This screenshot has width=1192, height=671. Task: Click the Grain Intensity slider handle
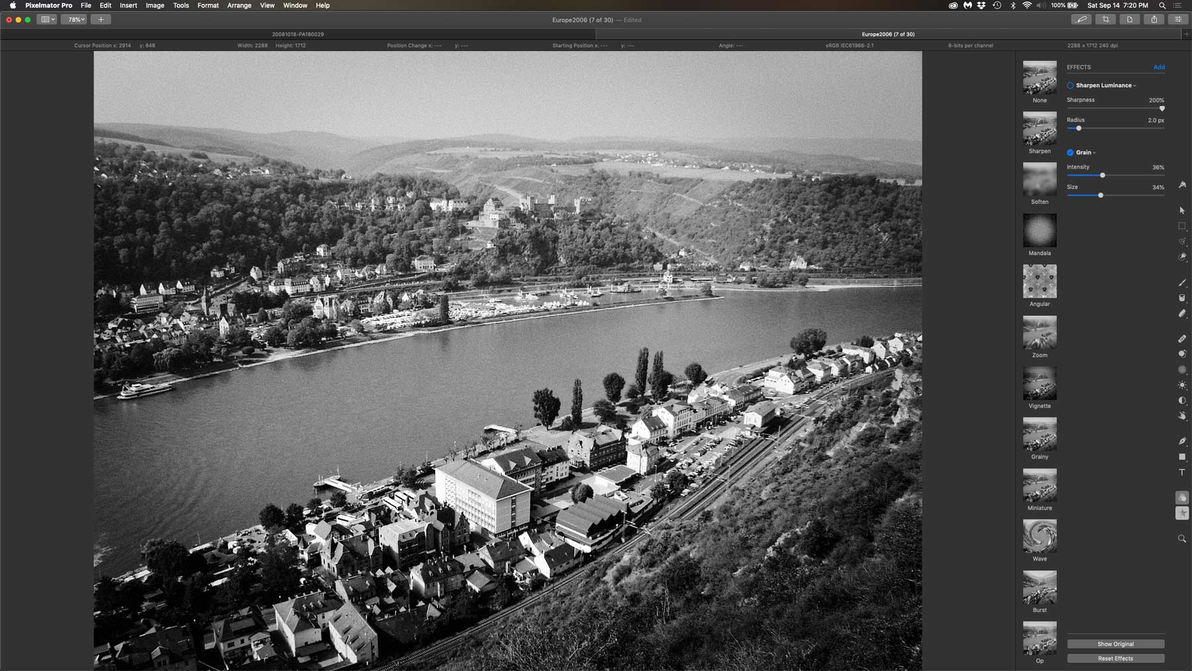[x=1103, y=176]
